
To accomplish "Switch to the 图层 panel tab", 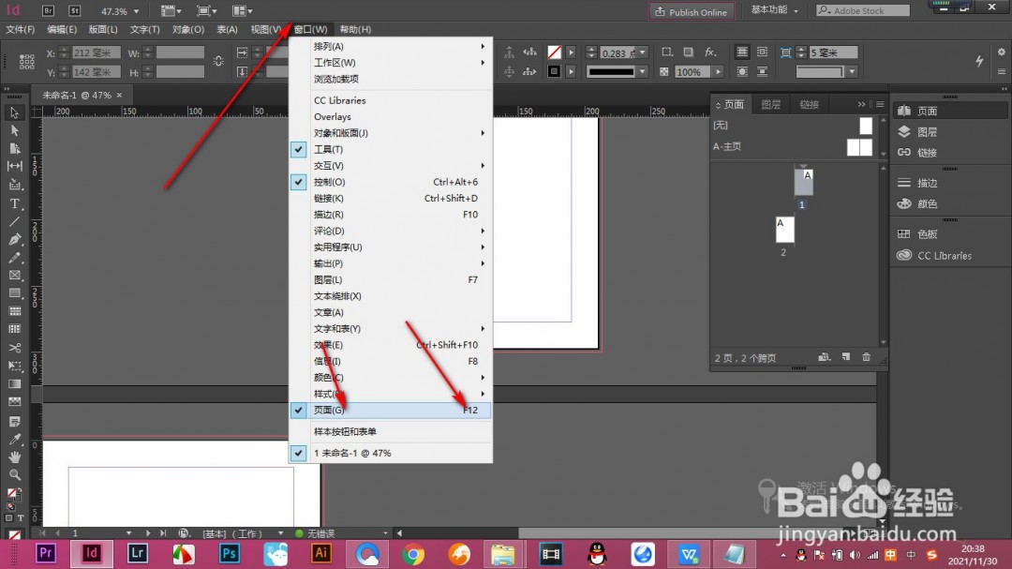I will [x=771, y=104].
